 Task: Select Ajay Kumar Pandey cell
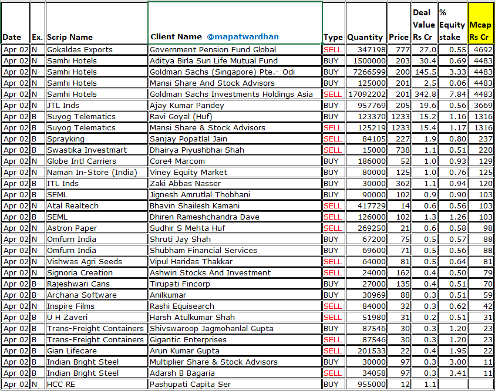(x=235, y=106)
